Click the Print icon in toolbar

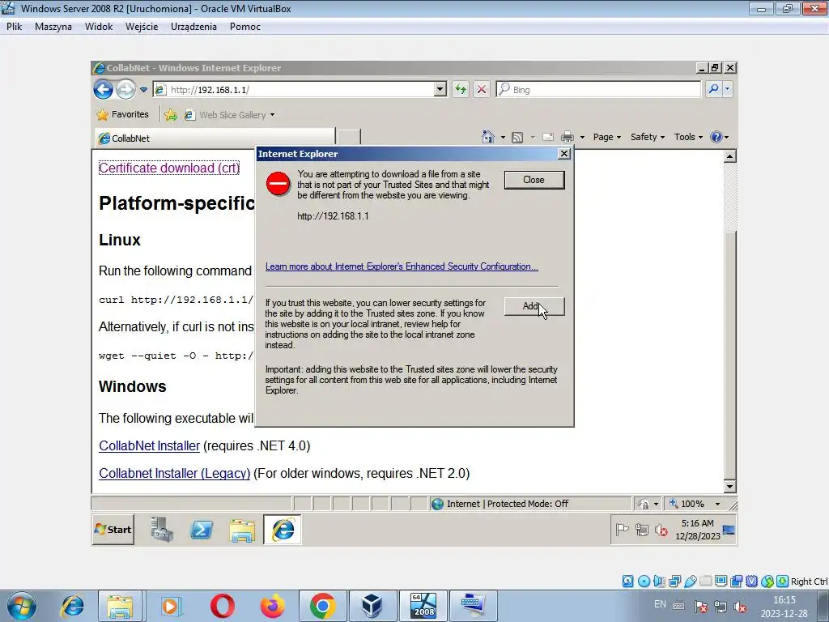click(568, 138)
